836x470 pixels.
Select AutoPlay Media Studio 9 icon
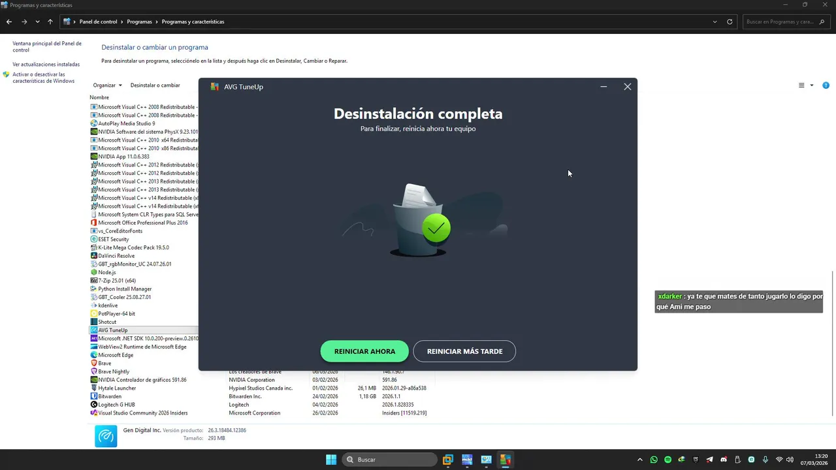pyautogui.click(x=93, y=123)
